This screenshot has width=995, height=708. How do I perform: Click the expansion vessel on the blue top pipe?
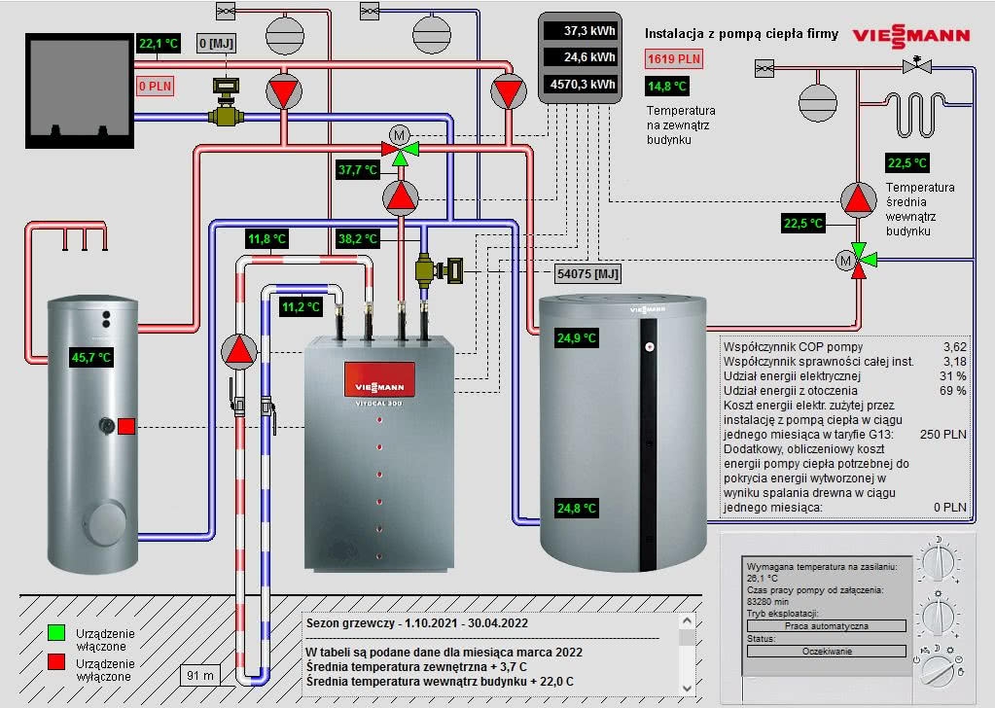(x=432, y=36)
